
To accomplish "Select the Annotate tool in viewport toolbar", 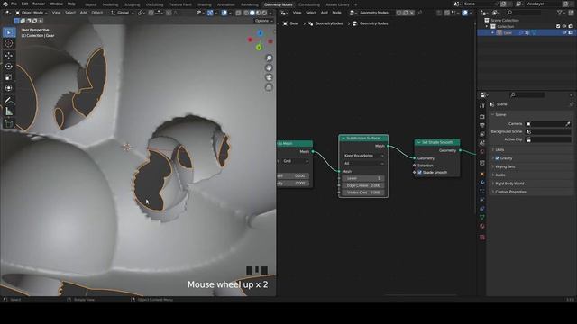I will pyautogui.click(x=9, y=100).
